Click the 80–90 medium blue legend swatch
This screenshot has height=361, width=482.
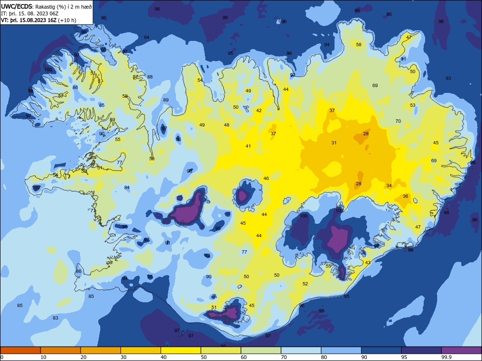(x=341, y=350)
